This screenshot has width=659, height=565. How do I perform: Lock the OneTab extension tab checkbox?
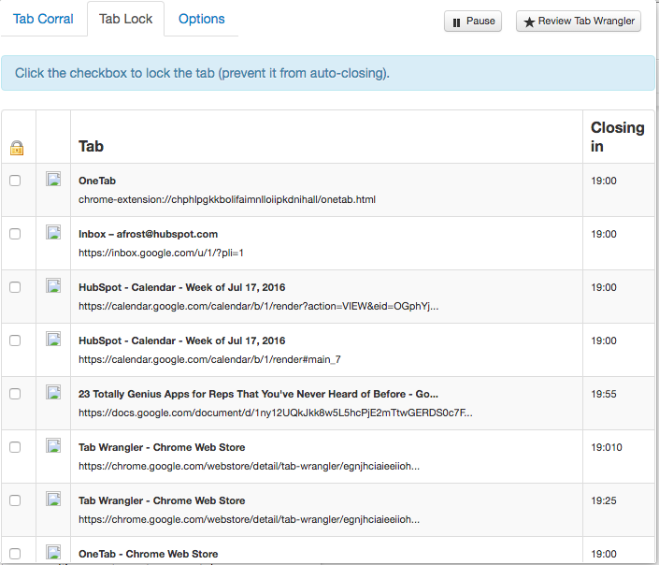[x=15, y=181]
